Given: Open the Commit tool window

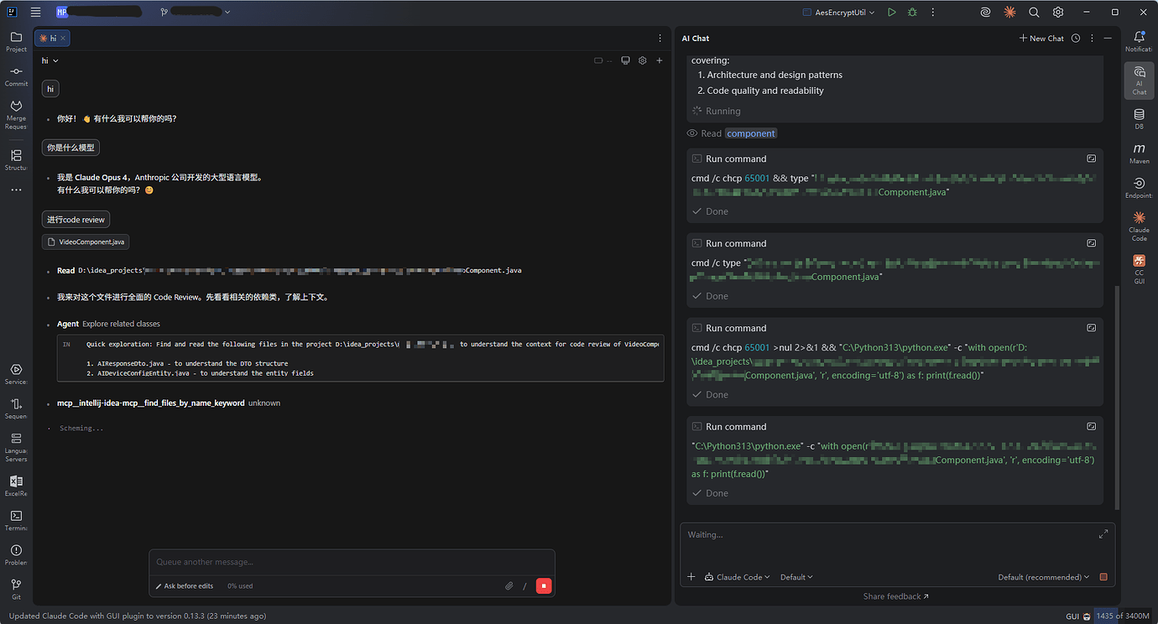Looking at the screenshot, I should [x=16, y=76].
